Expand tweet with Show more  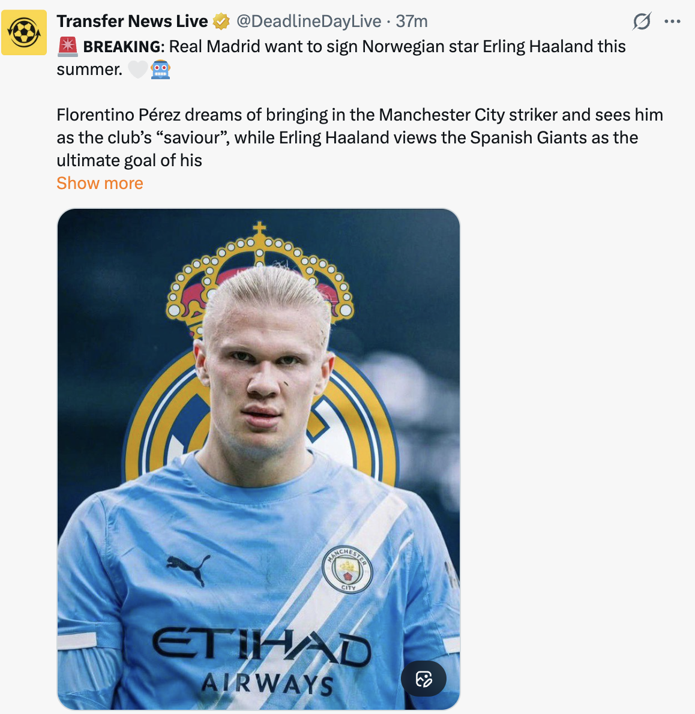pos(100,183)
